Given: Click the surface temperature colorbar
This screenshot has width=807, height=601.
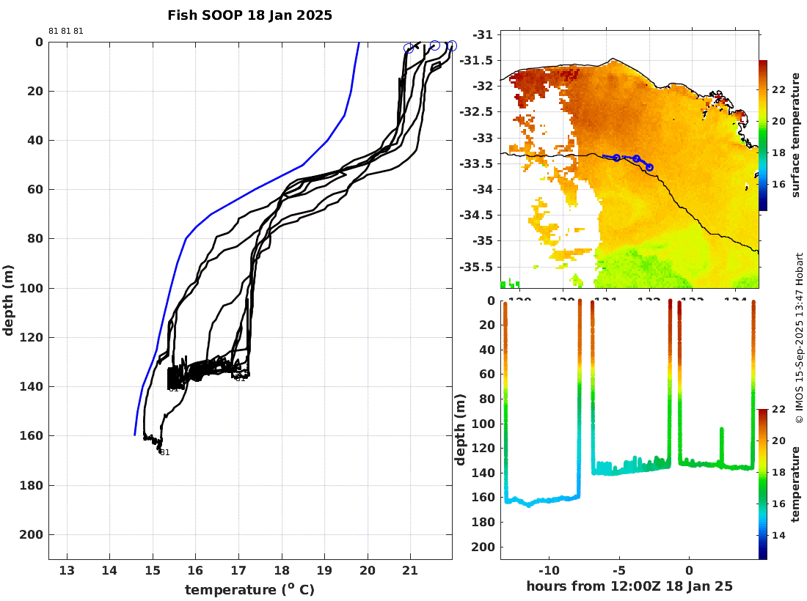Looking at the screenshot, I should point(763,135).
